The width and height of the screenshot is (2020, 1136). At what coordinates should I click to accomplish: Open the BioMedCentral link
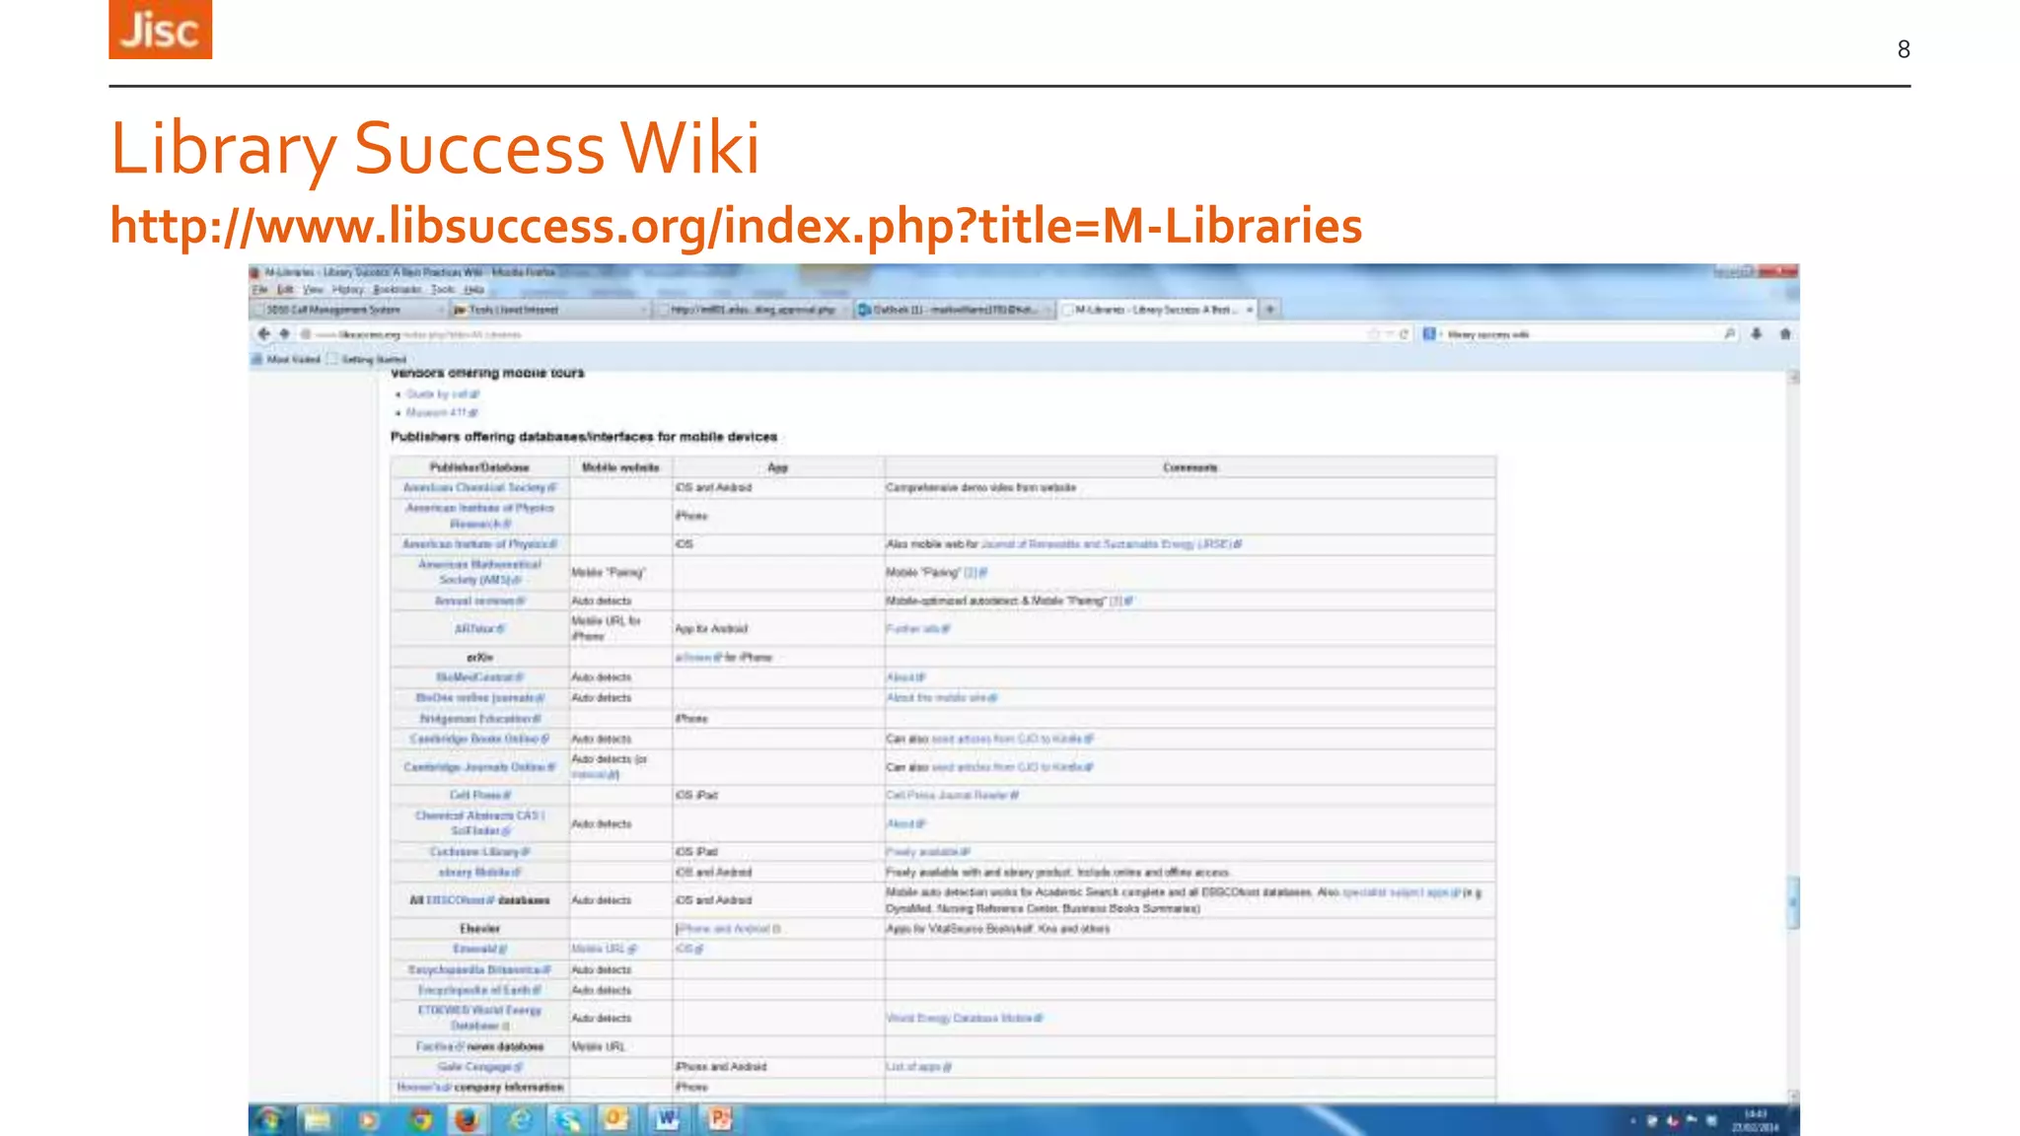tap(479, 677)
